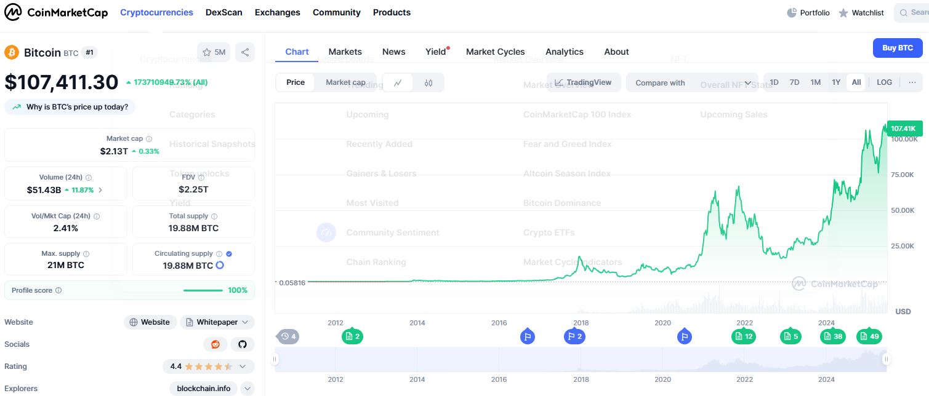Switch to the Yield tab
Image resolution: width=929 pixels, height=396 pixels.
coord(436,52)
